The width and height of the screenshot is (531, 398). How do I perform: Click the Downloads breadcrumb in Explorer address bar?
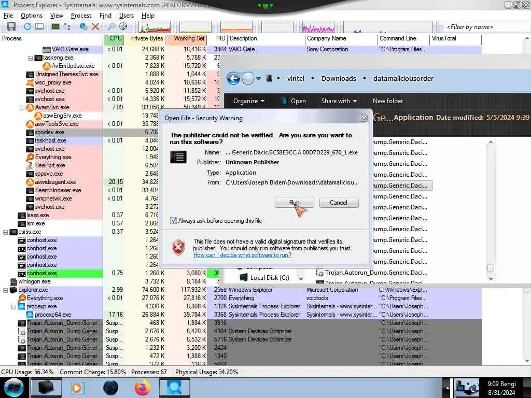[339, 79]
